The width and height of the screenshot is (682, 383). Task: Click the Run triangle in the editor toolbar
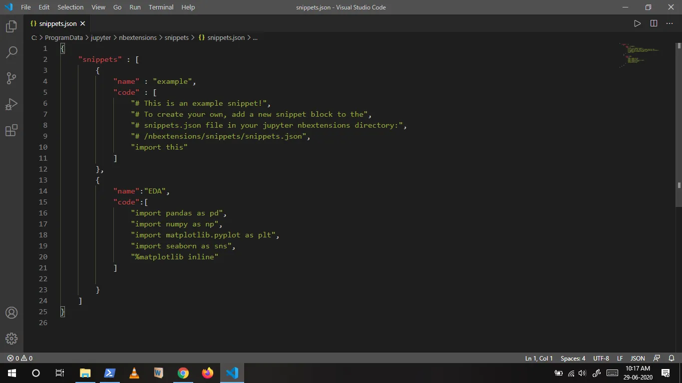(x=637, y=23)
